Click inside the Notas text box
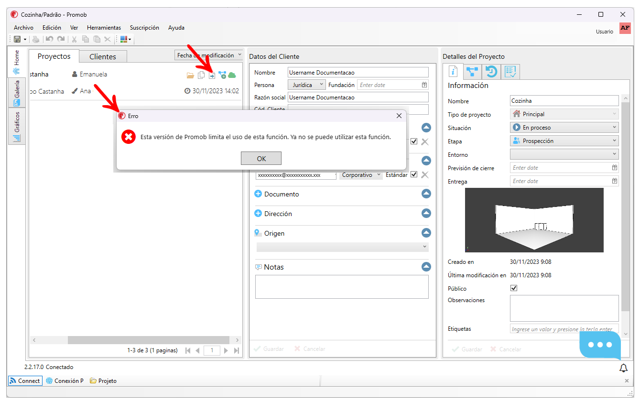 point(342,287)
